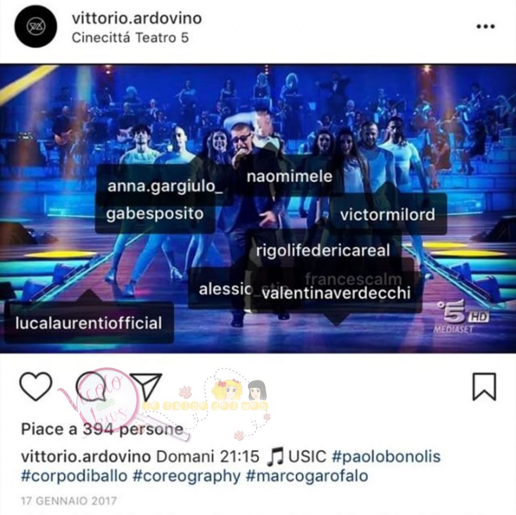516x515 pixels.
Task: Open the three-dot post options menu
Action: (x=486, y=26)
